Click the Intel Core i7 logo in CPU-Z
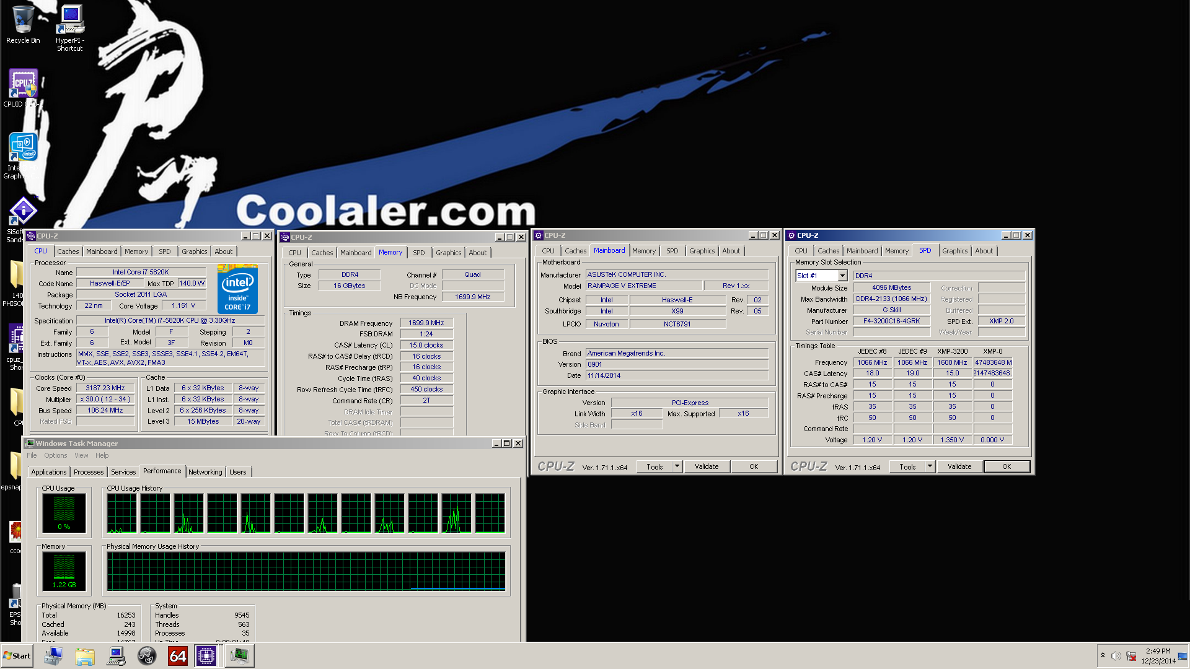Viewport: 1190px width, 669px height. coord(237,289)
